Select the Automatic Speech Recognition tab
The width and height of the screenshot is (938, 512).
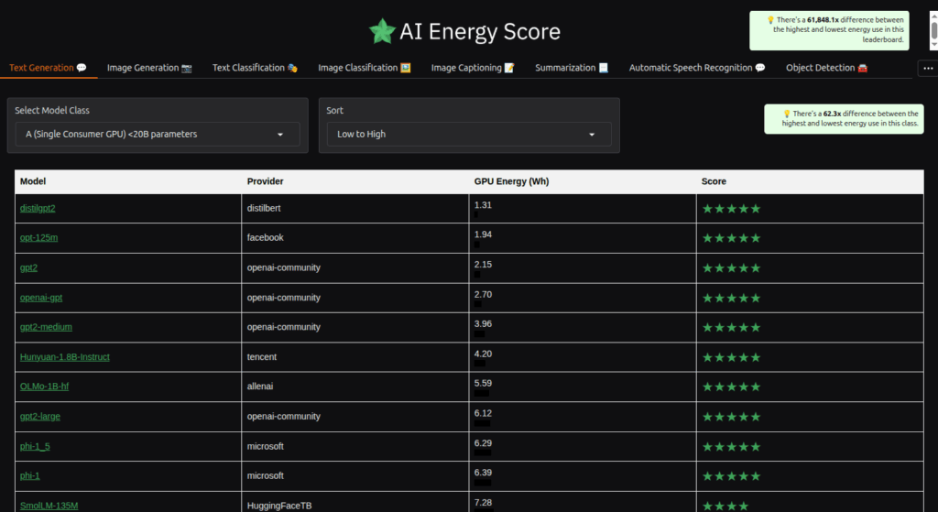696,68
